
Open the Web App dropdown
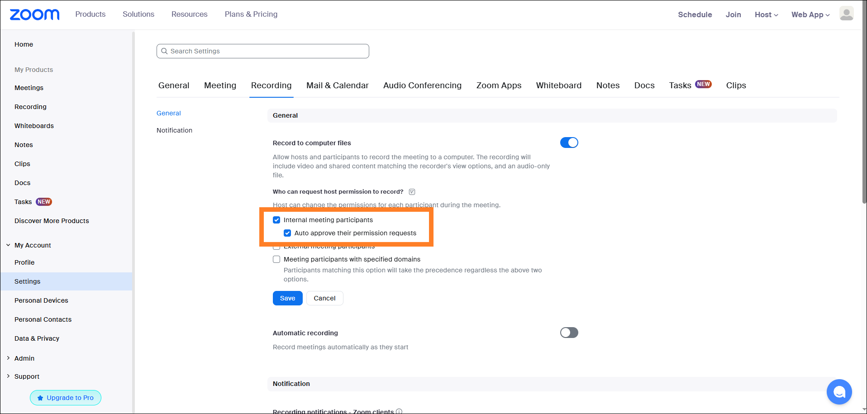(810, 14)
